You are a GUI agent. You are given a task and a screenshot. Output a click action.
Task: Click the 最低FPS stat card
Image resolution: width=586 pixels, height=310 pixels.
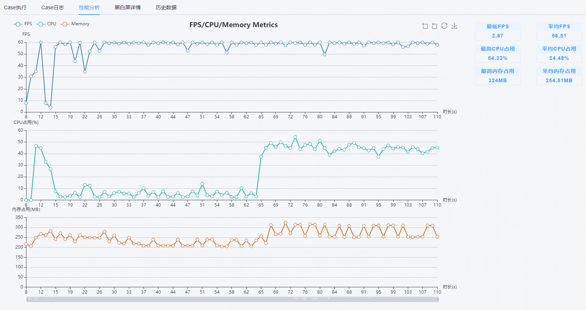tap(498, 31)
